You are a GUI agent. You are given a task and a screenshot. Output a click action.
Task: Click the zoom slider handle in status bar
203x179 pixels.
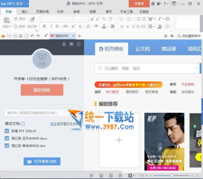coord(172,176)
